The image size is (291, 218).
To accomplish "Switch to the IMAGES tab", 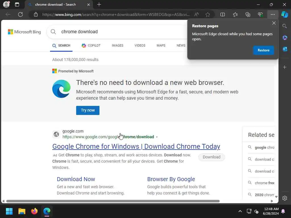I will tap(117, 46).
